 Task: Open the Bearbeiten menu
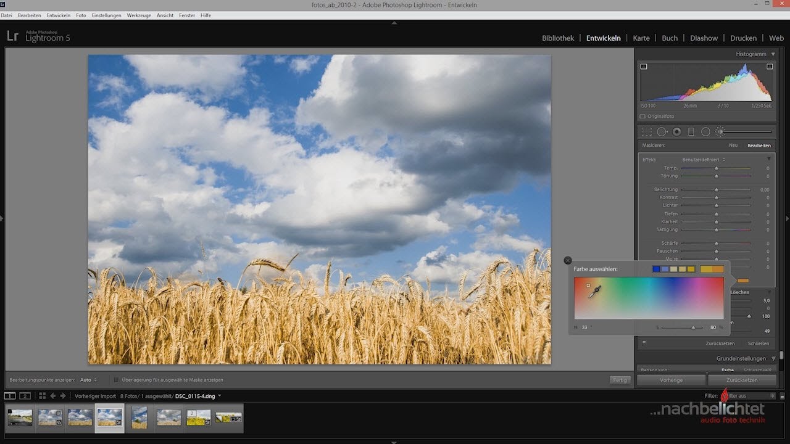[x=29, y=15]
